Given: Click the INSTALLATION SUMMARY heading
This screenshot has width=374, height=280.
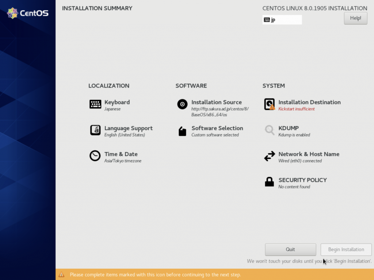Looking at the screenshot, I should [97, 8].
